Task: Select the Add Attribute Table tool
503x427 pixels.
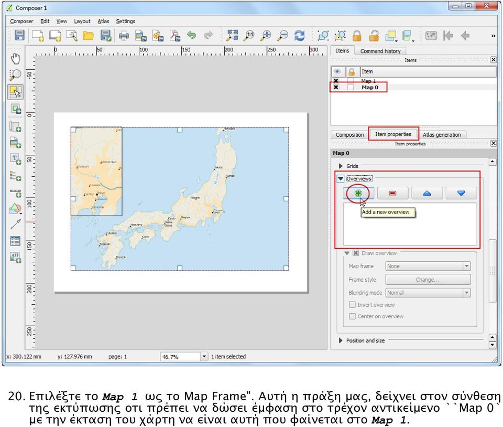Action: [x=15, y=241]
